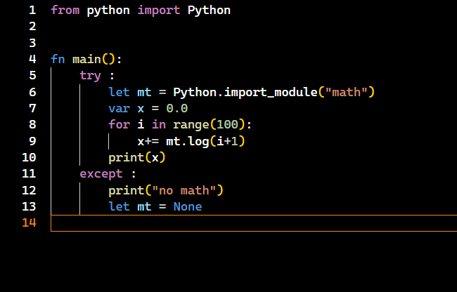
Task: Click the "math" string literal on line 6
Action: [x=346, y=92]
